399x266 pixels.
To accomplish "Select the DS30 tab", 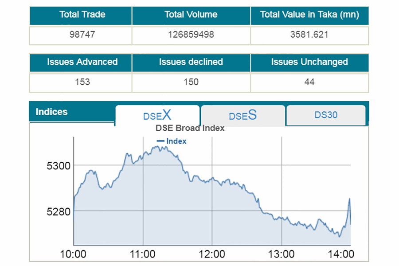I will click(x=326, y=115).
